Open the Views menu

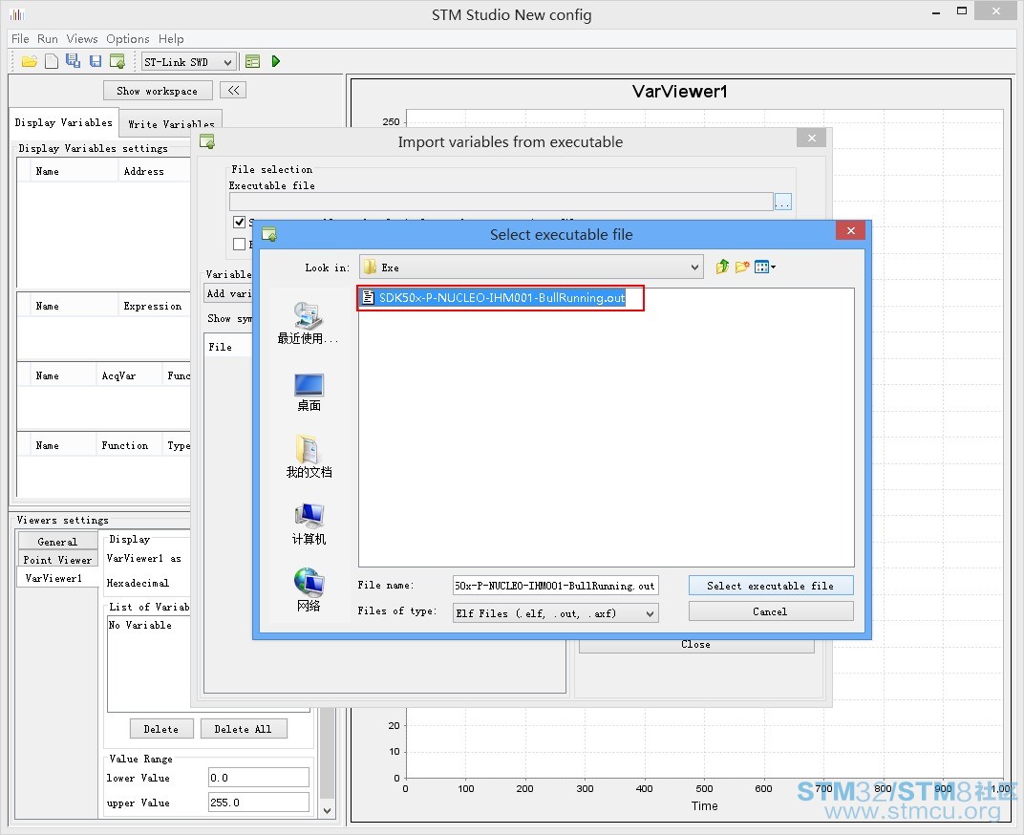pos(81,38)
